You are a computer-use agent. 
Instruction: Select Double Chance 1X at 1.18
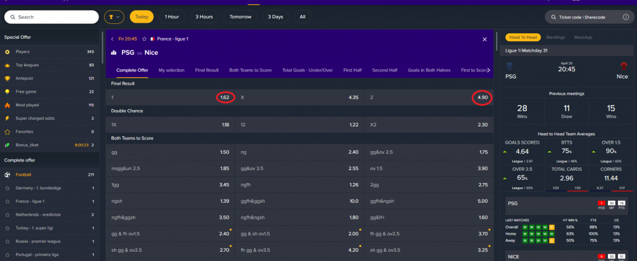[170, 125]
